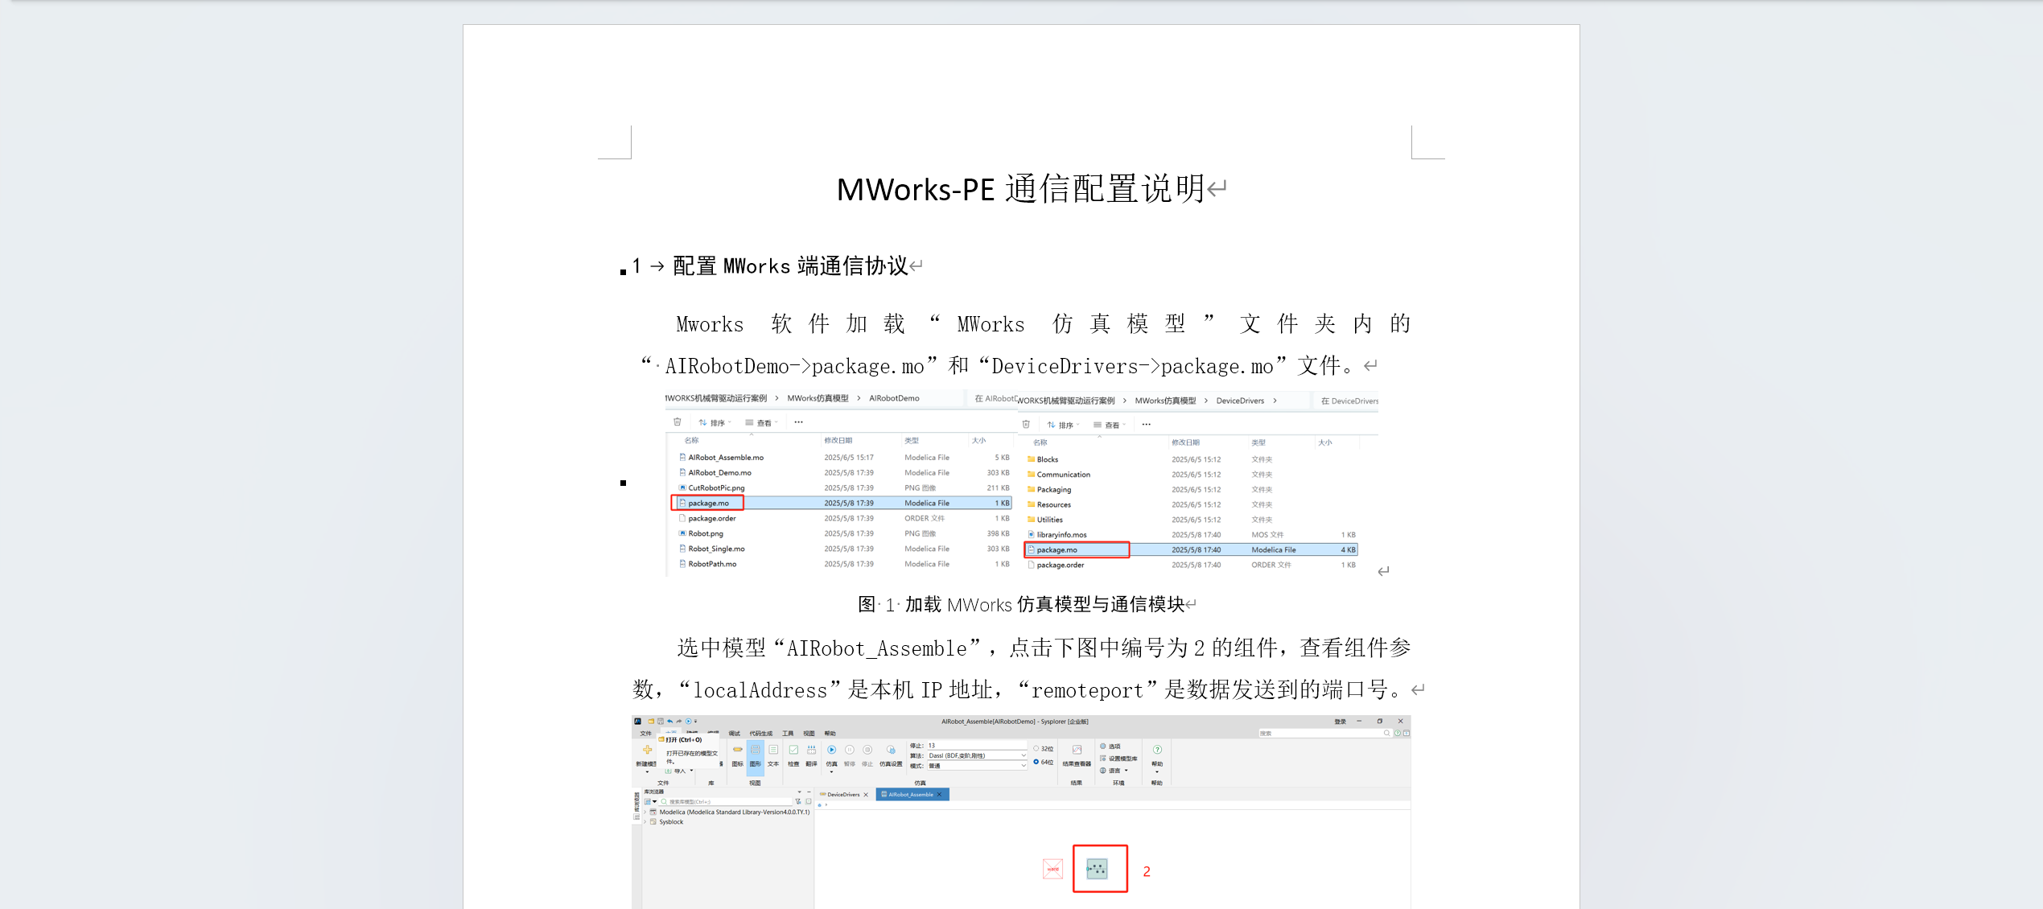Click the save icon in Sysplorer quick-access bar
The image size is (2043, 909).
pos(661,722)
